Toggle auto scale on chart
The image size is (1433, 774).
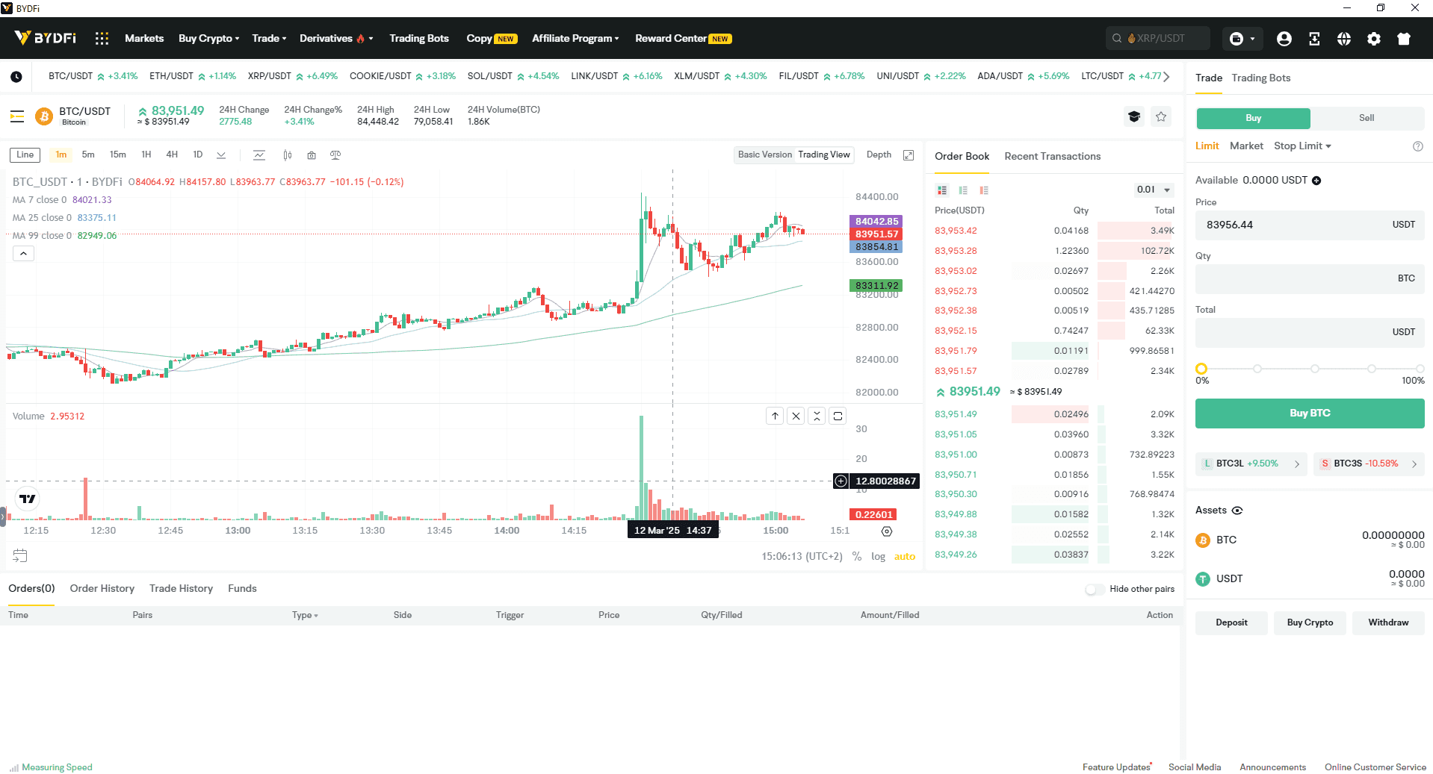coord(905,557)
